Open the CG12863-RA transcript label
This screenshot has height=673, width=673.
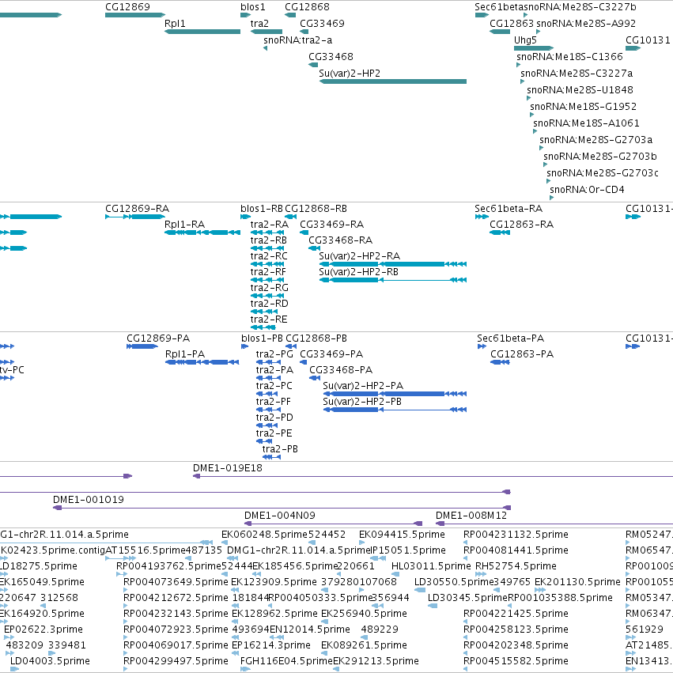(x=521, y=225)
